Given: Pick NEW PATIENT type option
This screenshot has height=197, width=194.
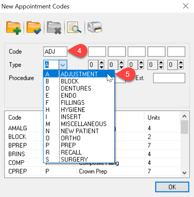Looking at the screenshot, I should (79, 131).
